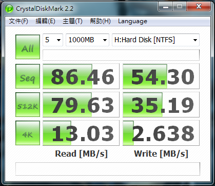Minimize the CrystalDiskMark window
The width and height of the screenshot is (215, 186).
(166, 7)
